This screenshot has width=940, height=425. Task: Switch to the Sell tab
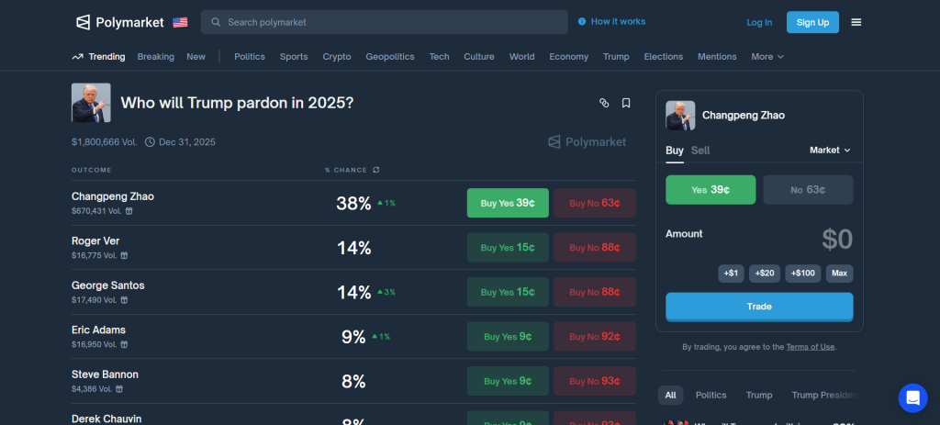700,151
